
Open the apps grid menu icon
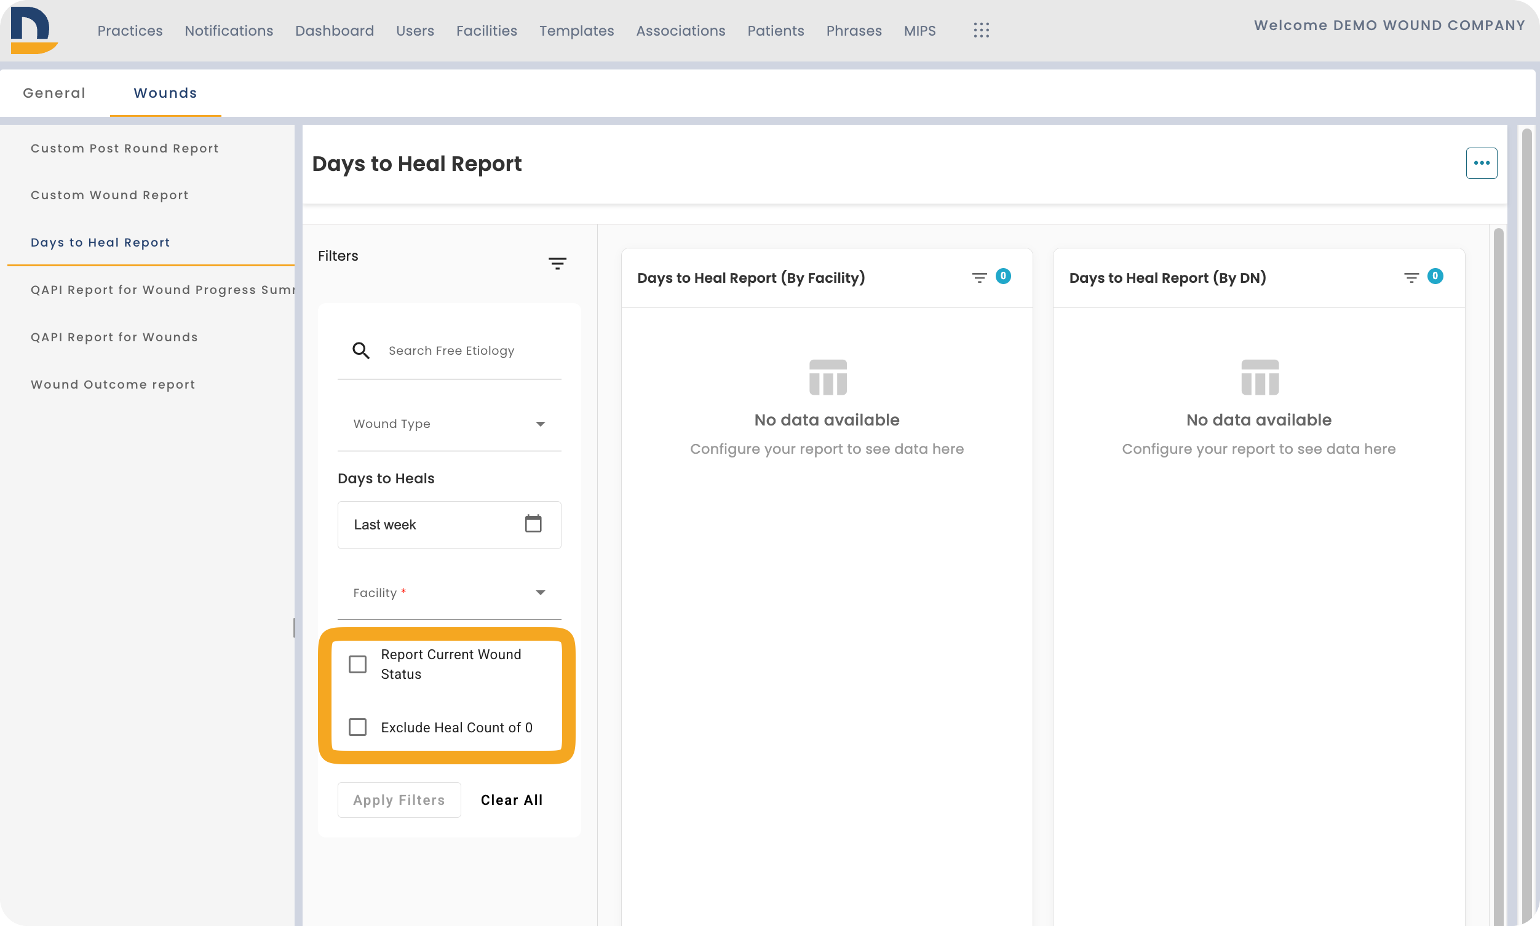(981, 30)
